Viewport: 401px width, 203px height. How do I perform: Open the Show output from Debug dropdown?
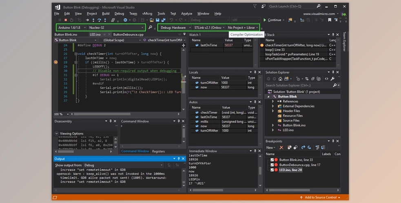pyautogui.click(x=124, y=165)
